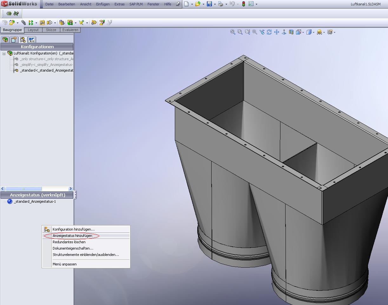Collapse the Luftkanal1 Konfiguration tree
The height and width of the screenshot is (305, 388).
[4, 54]
